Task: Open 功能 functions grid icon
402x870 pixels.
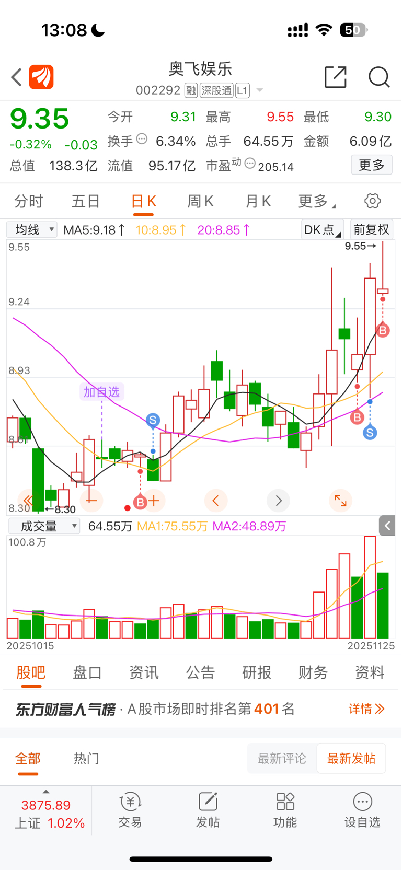Action: (x=285, y=810)
